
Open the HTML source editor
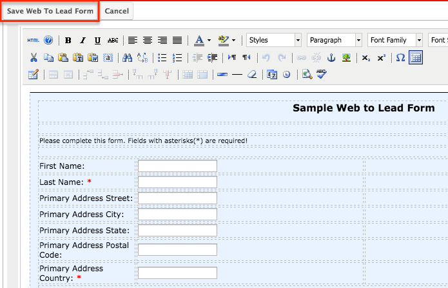(34, 41)
